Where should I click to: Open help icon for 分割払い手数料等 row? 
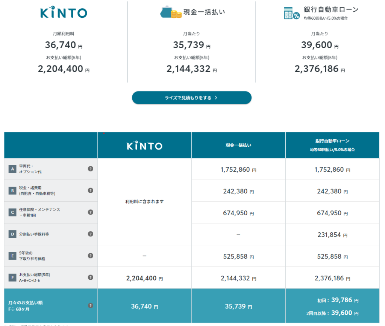[90, 234]
